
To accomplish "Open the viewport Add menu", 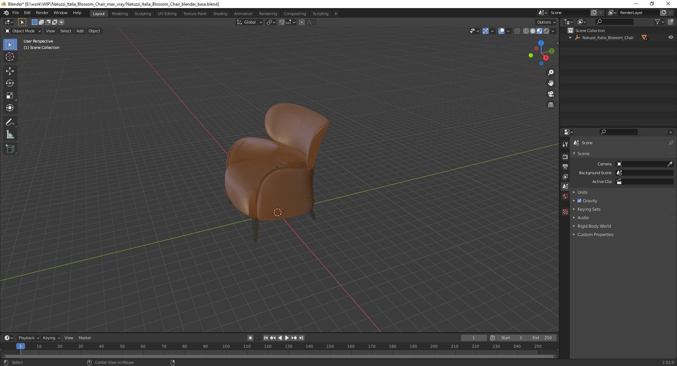I will 80,31.
